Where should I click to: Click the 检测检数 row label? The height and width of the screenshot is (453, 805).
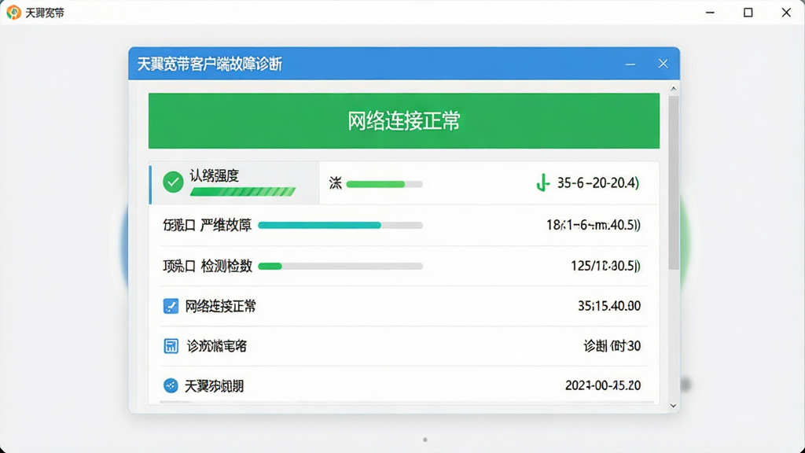[x=208, y=266]
